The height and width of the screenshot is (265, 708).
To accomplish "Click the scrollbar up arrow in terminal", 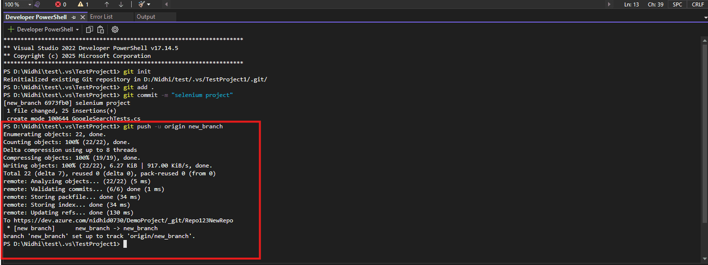I will [x=704, y=40].
